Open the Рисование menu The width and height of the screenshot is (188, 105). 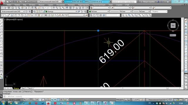61,5
